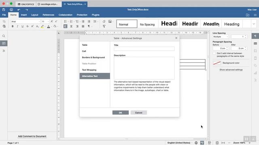The image size is (259, 145).
Task: Open Comments panel in left sidebar
Action: click(x=4, y=43)
